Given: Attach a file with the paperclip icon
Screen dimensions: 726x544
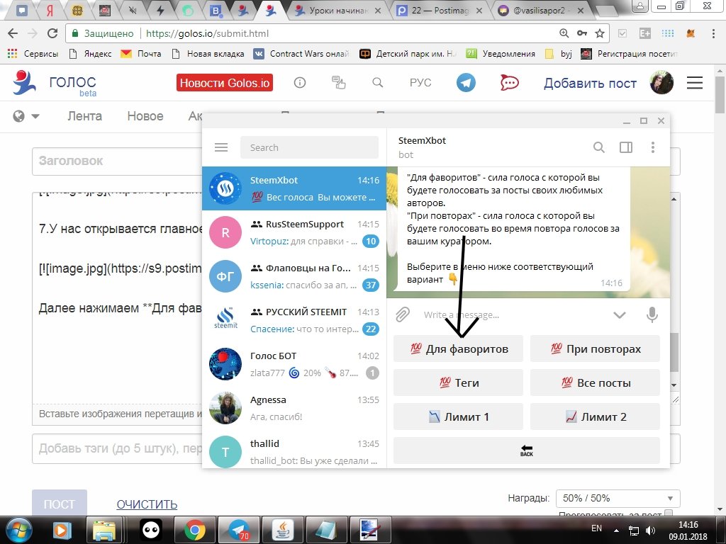Looking at the screenshot, I should 403,314.
